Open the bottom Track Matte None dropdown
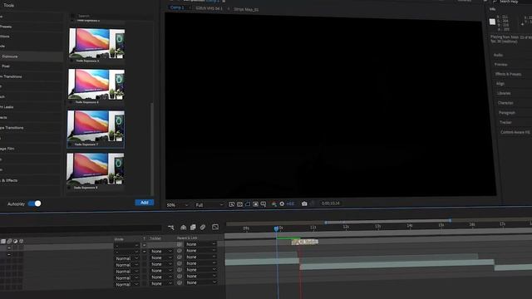Viewport: 532px width, 299px height. point(161,283)
